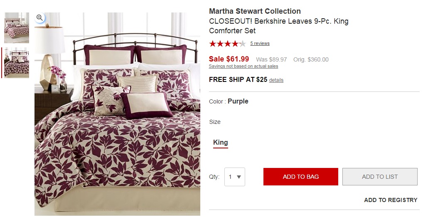Viewport: 423px width, 217px height.
Task: Select the second bedding thumbnail image
Action: click(x=17, y=63)
